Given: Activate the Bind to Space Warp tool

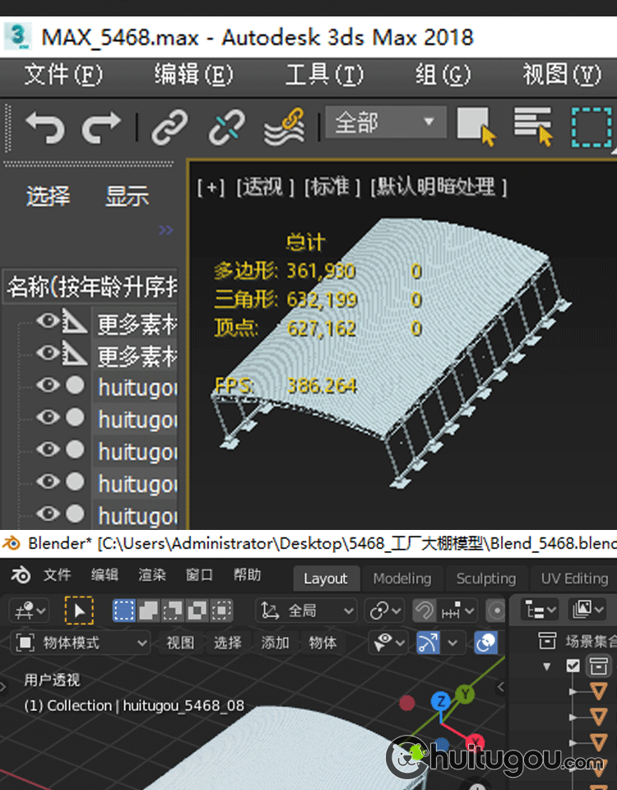Looking at the screenshot, I should tap(284, 127).
